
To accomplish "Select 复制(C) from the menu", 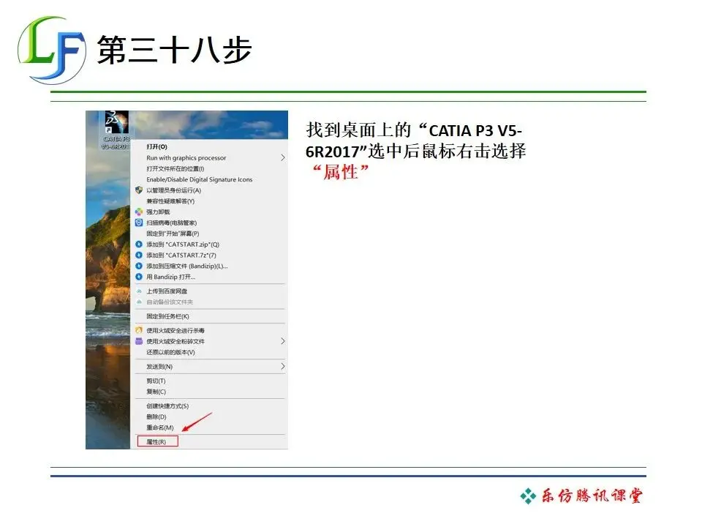I will tap(156, 392).
